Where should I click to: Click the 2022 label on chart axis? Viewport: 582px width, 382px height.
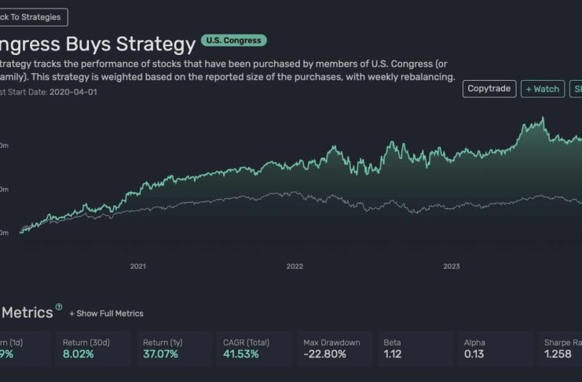pyautogui.click(x=295, y=266)
